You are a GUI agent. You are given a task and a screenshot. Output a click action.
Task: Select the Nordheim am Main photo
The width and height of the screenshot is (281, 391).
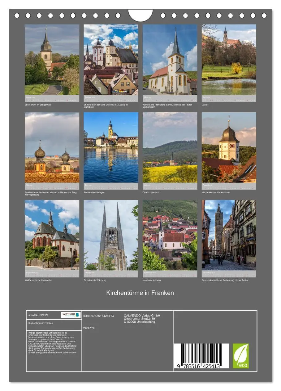(170, 235)
